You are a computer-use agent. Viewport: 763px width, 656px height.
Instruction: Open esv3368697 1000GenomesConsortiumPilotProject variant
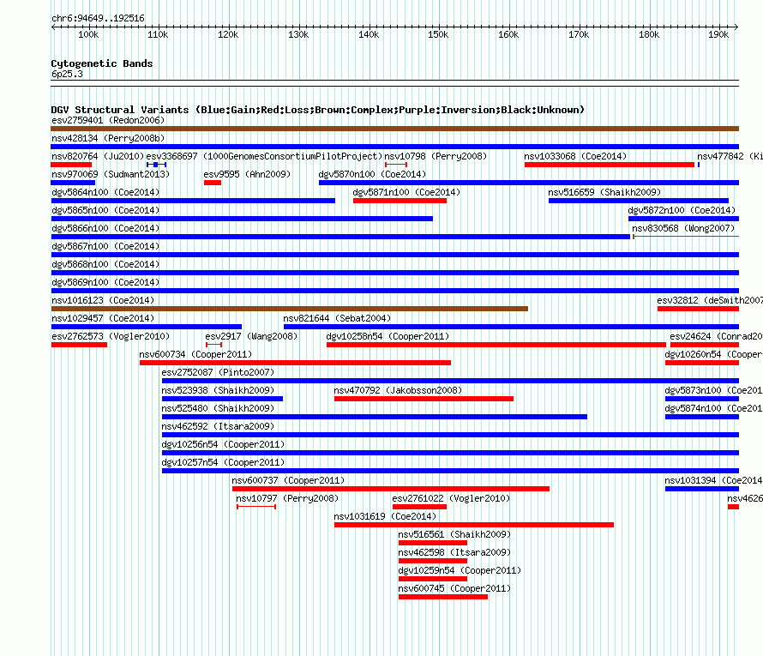pyautogui.click(x=264, y=156)
